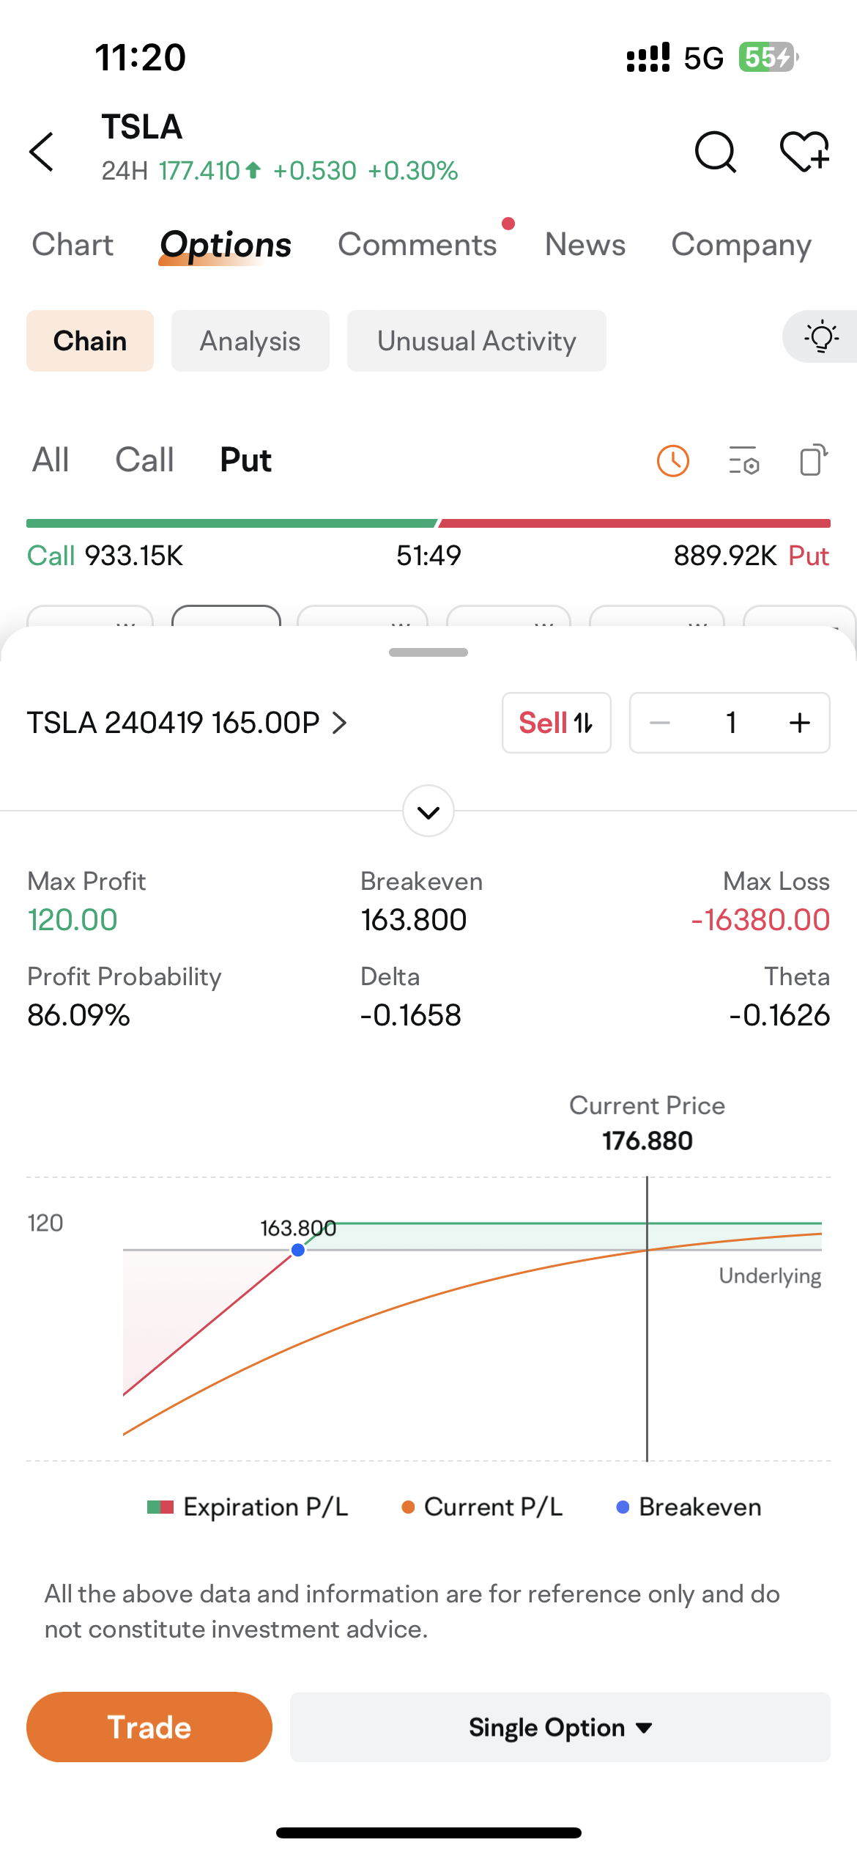Tap the orange clock icon

672,461
